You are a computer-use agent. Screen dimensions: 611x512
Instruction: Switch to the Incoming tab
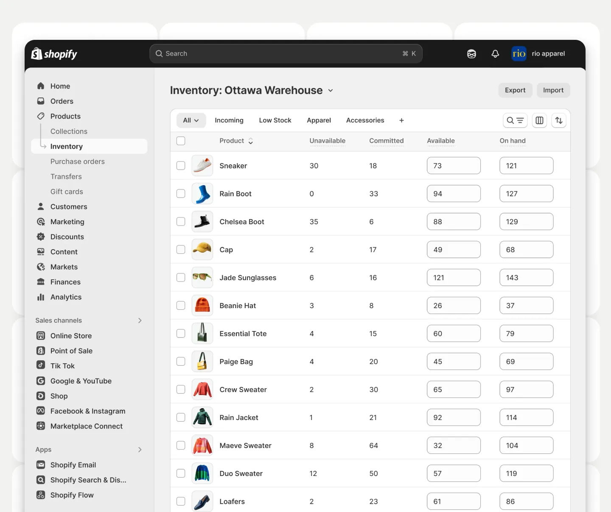pos(229,120)
